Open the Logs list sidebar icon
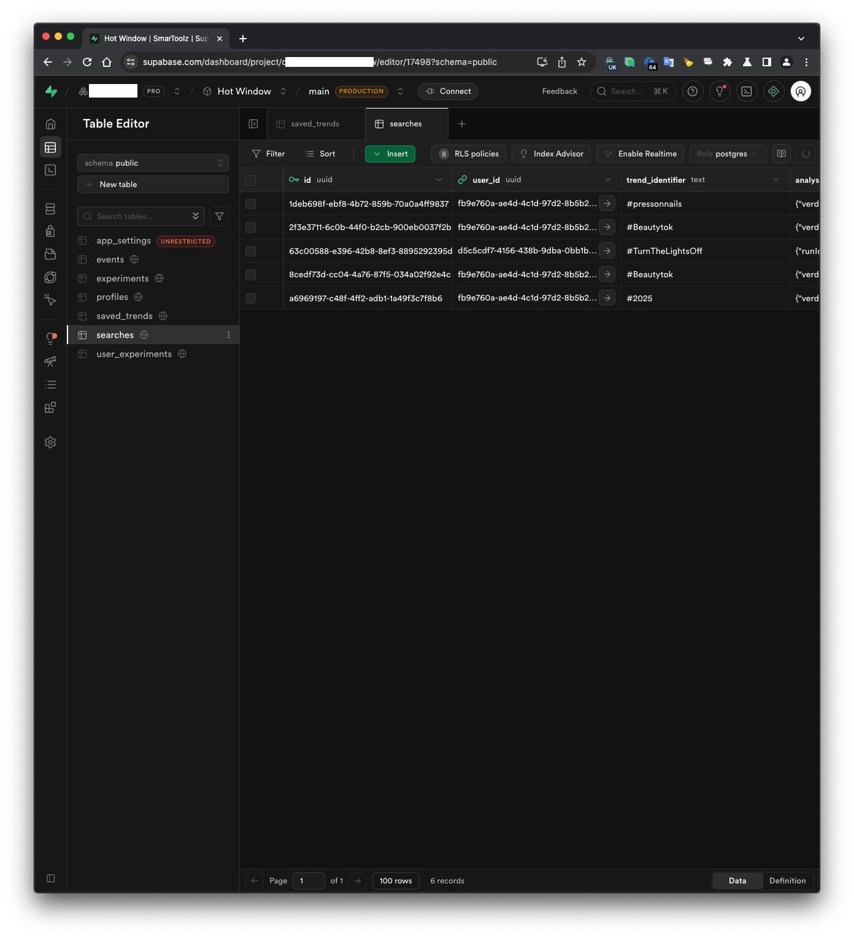 (x=50, y=385)
